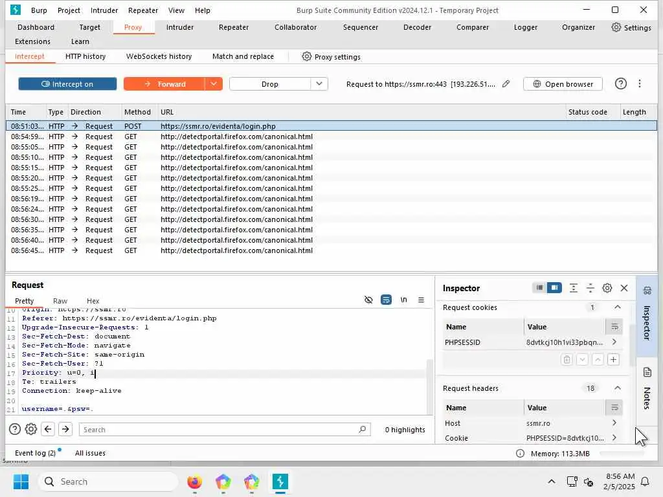Screen dimensions: 663x497
Task: Toggle Intercept on button
Action: [67, 84]
